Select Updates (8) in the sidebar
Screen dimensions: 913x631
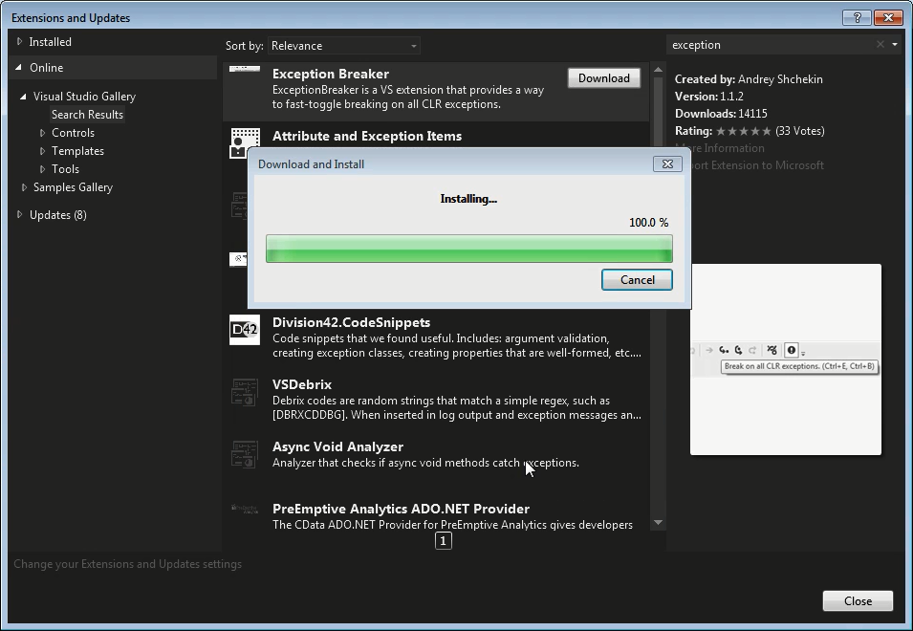pos(58,215)
